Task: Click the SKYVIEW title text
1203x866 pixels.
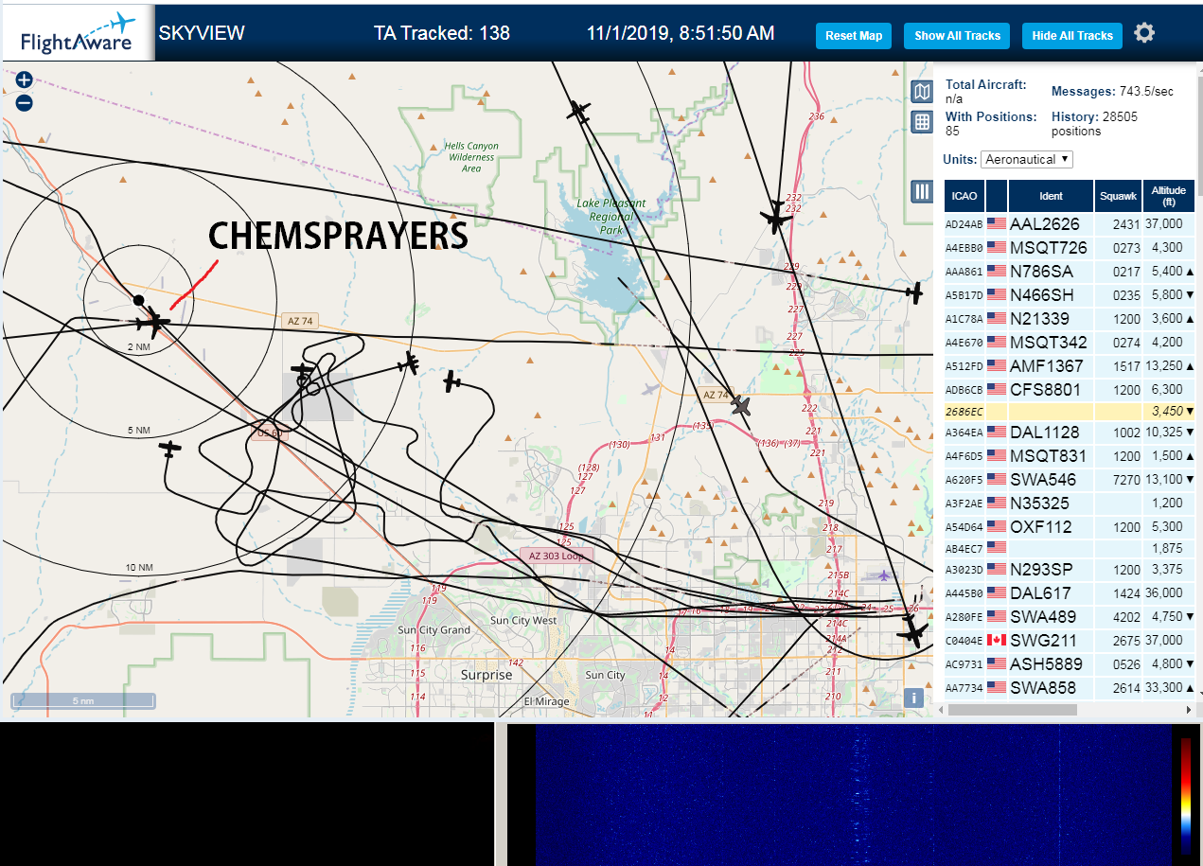Action: [202, 33]
